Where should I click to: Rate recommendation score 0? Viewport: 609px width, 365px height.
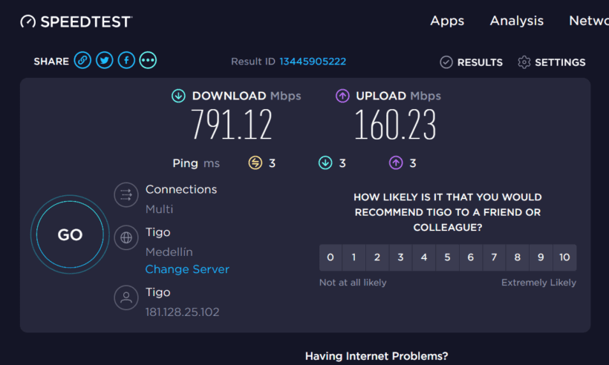pyautogui.click(x=330, y=257)
